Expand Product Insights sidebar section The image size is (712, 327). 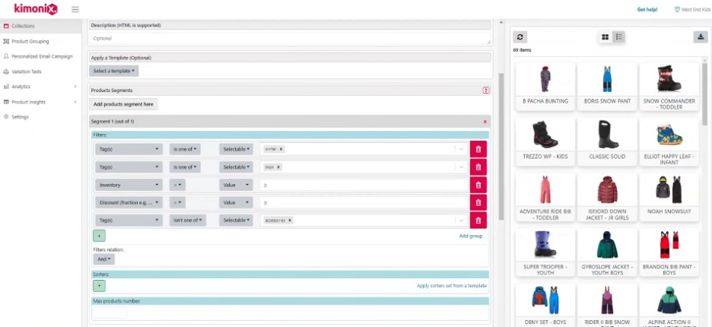click(x=40, y=102)
